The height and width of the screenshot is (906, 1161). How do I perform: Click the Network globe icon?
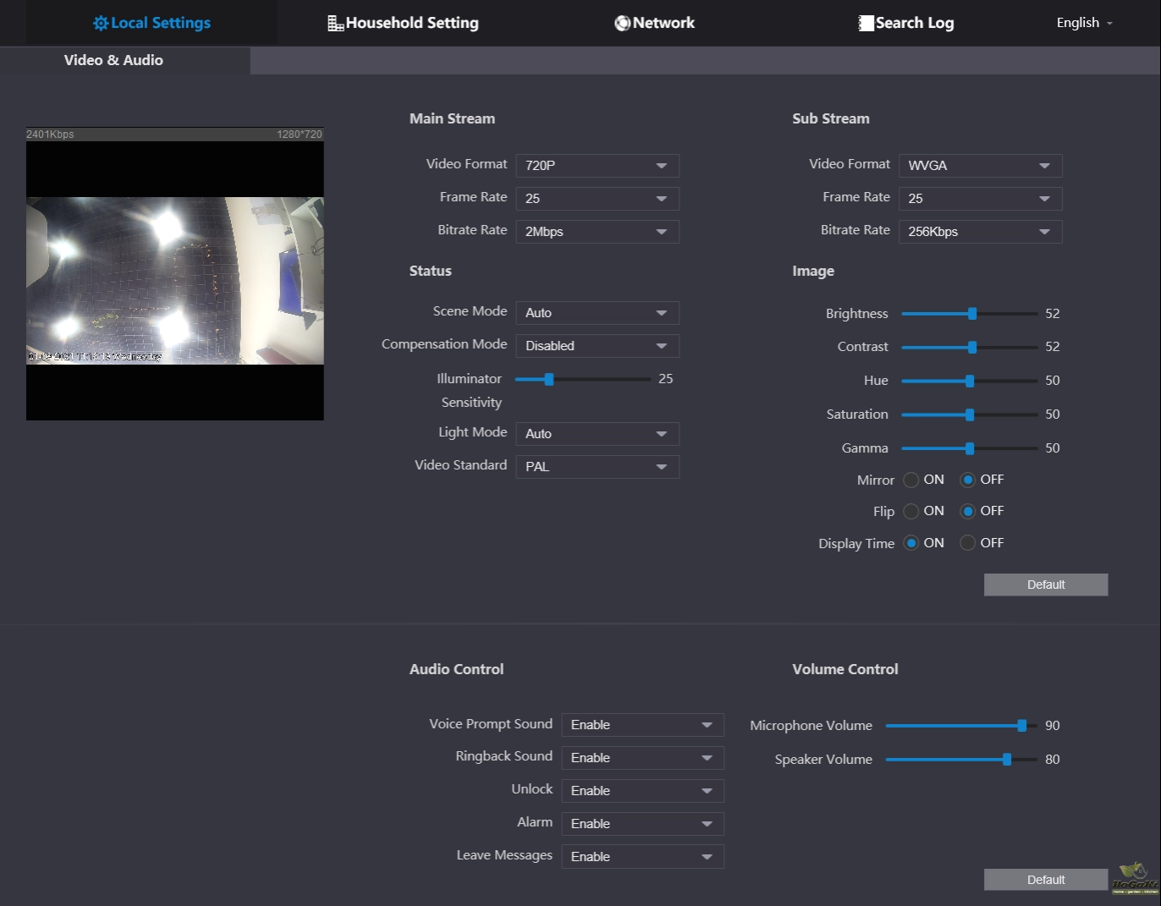(622, 24)
